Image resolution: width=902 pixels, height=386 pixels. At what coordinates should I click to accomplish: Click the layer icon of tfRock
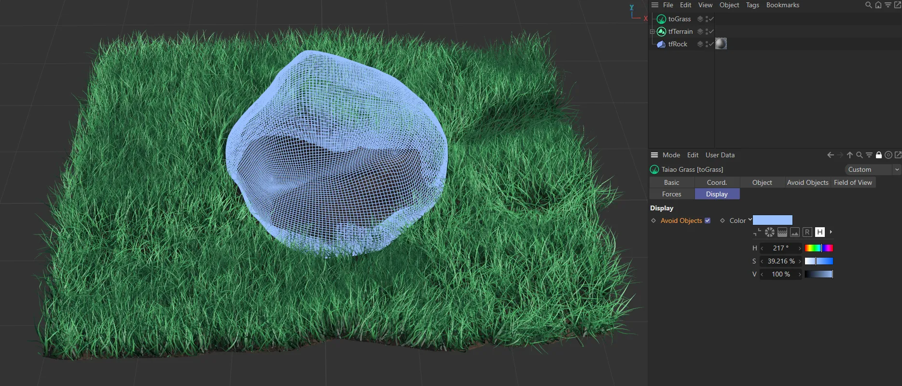tap(700, 44)
